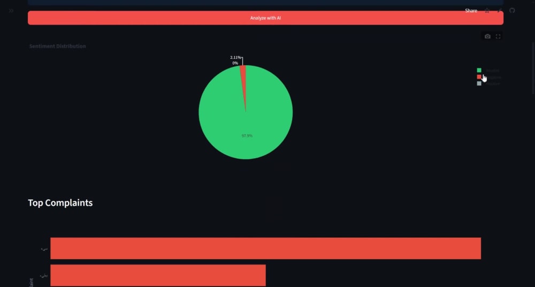This screenshot has width=535, height=287.
Task: Click the second, shorter red complaint bar
Action: [x=158, y=275]
